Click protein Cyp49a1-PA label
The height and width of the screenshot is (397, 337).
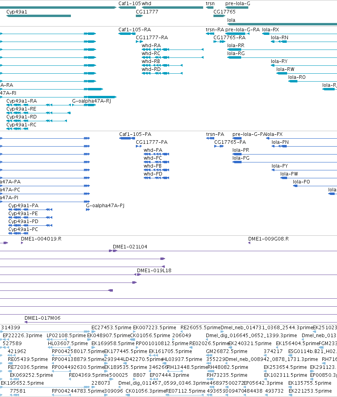click(23, 206)
